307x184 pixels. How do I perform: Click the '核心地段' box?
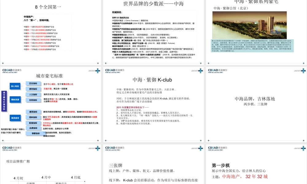pos(15,86)
